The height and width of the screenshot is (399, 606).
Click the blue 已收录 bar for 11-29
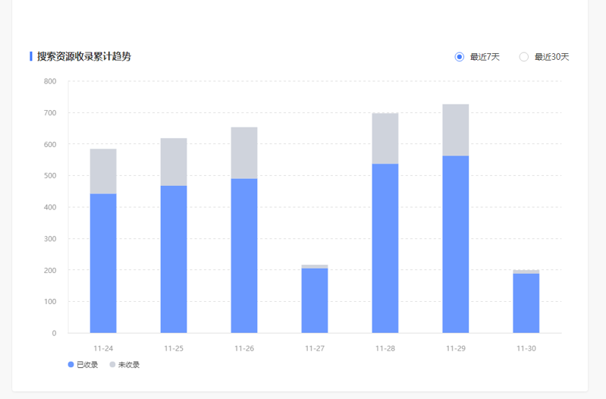pyautogui.click(x=456, y=244)
